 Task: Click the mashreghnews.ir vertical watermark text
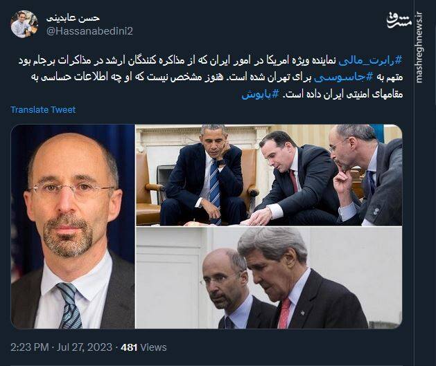point(419,47)
